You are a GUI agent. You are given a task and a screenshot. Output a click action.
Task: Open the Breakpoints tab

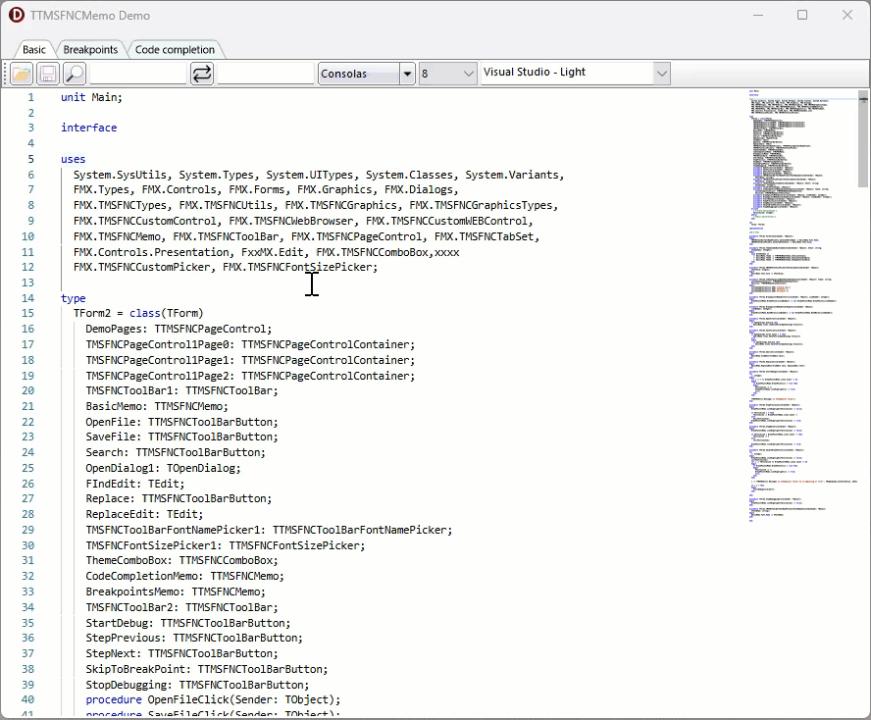click(x=90, y=50)
